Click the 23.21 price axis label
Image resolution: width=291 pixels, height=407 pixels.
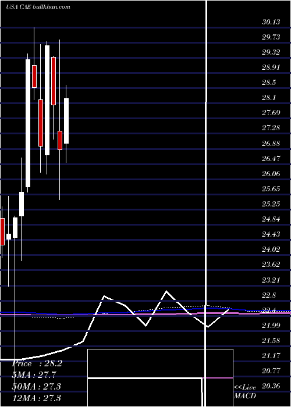pyautogui.click(x=271, y=280)
